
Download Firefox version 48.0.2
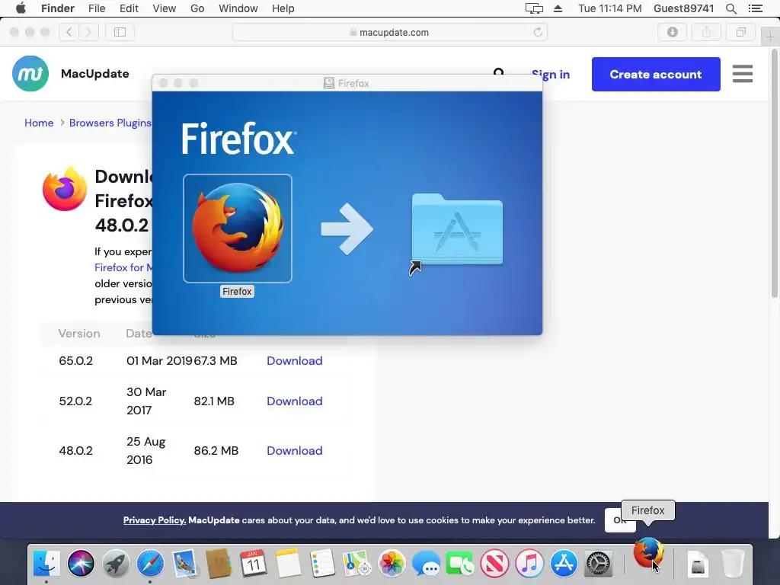point(295,451)
